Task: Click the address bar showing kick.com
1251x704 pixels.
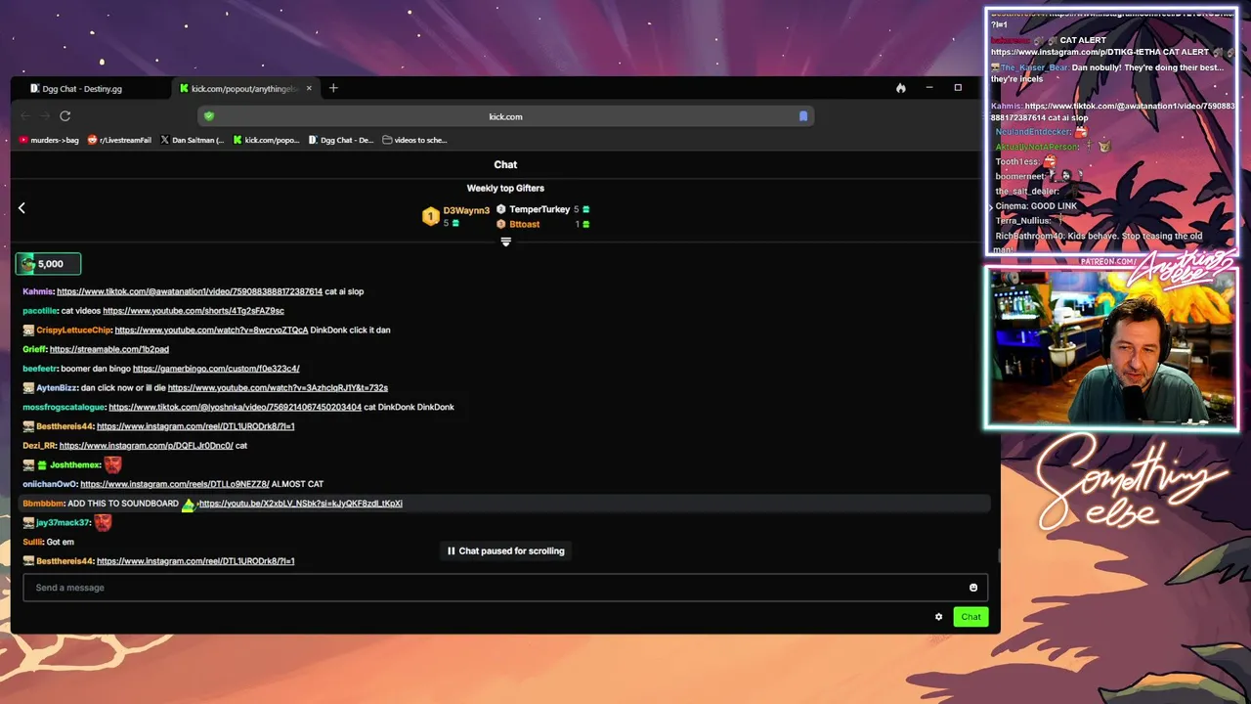Action: (505, 116)
